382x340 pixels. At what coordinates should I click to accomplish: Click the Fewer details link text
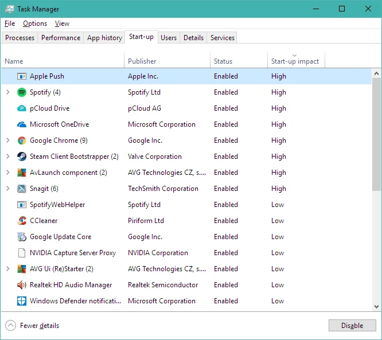point(40,326)
